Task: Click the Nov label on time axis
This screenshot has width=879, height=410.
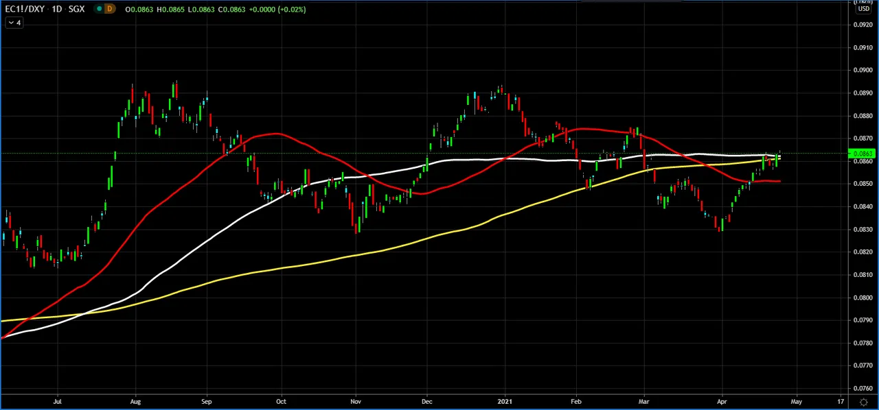Action: coord(355,401)
